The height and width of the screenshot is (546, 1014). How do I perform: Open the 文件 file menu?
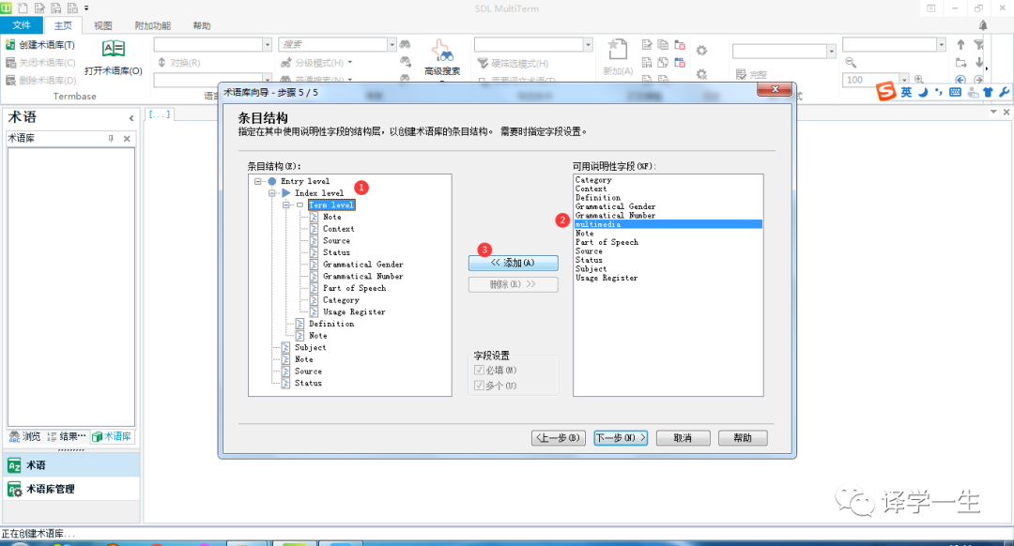point(22,25)
